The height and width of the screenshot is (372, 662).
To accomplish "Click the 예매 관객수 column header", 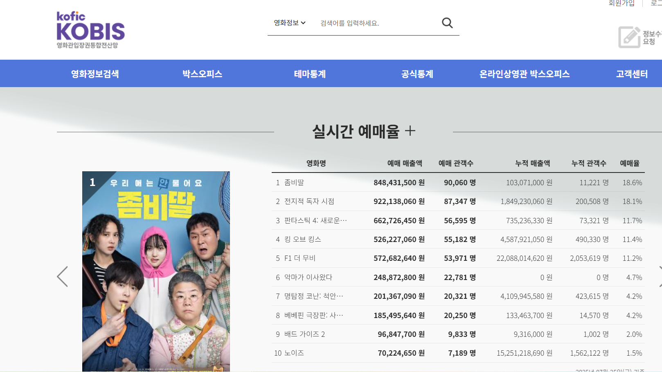I will [456, 163].
